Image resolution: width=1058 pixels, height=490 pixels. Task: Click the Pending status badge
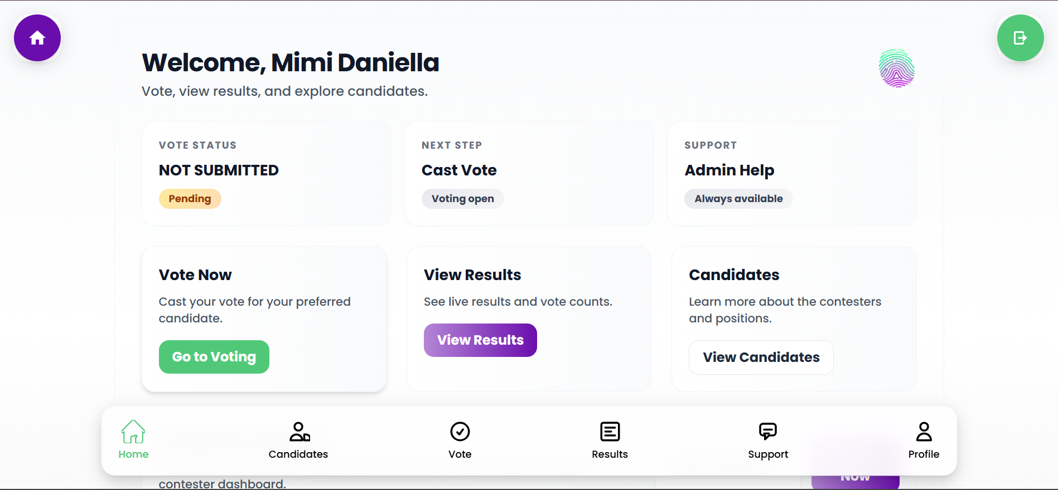click(x=190, y=199)
